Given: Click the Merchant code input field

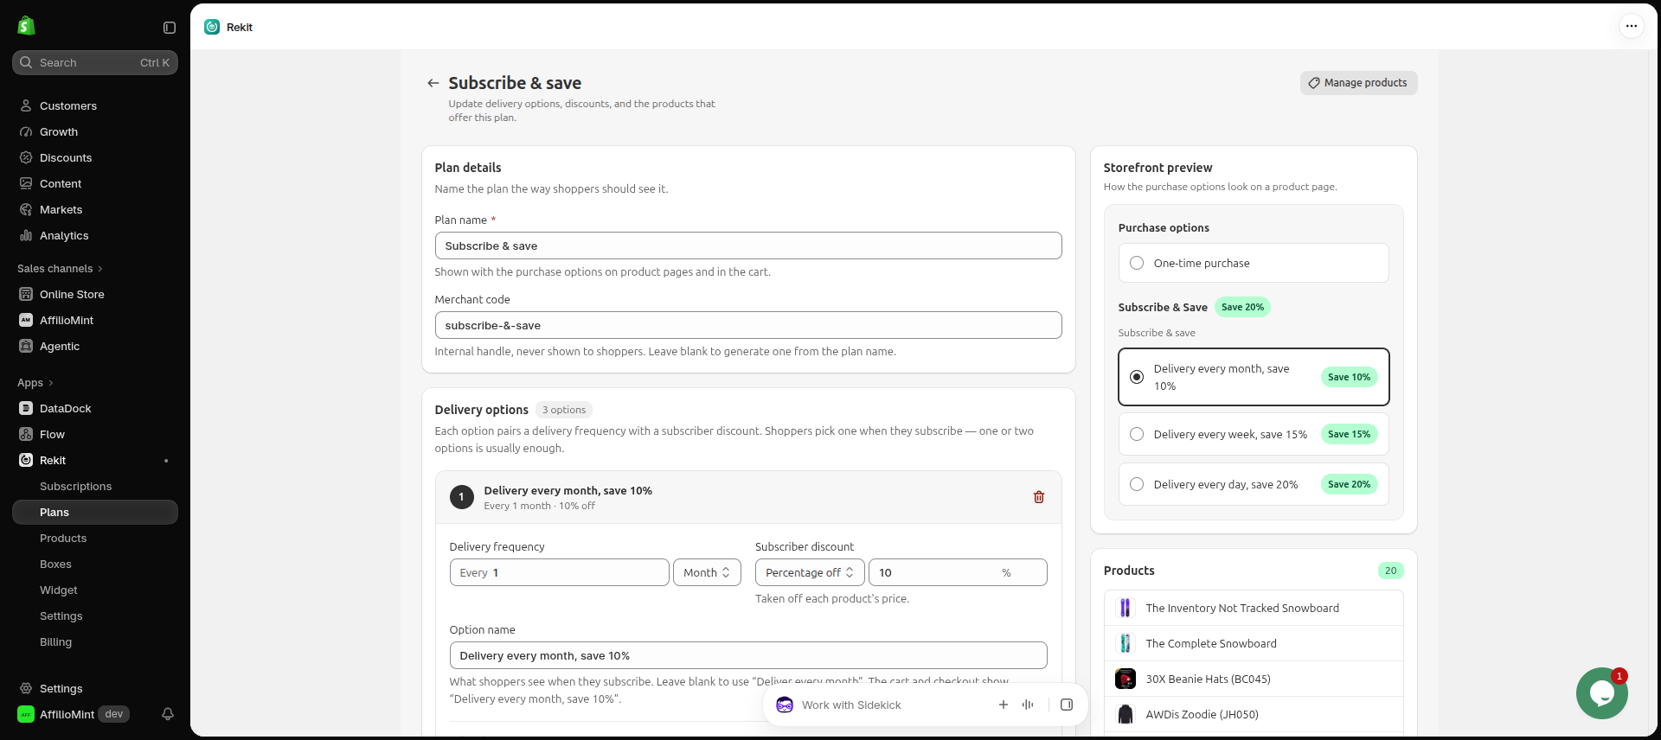Looking at the screenshot, I should tap(748, 325).
